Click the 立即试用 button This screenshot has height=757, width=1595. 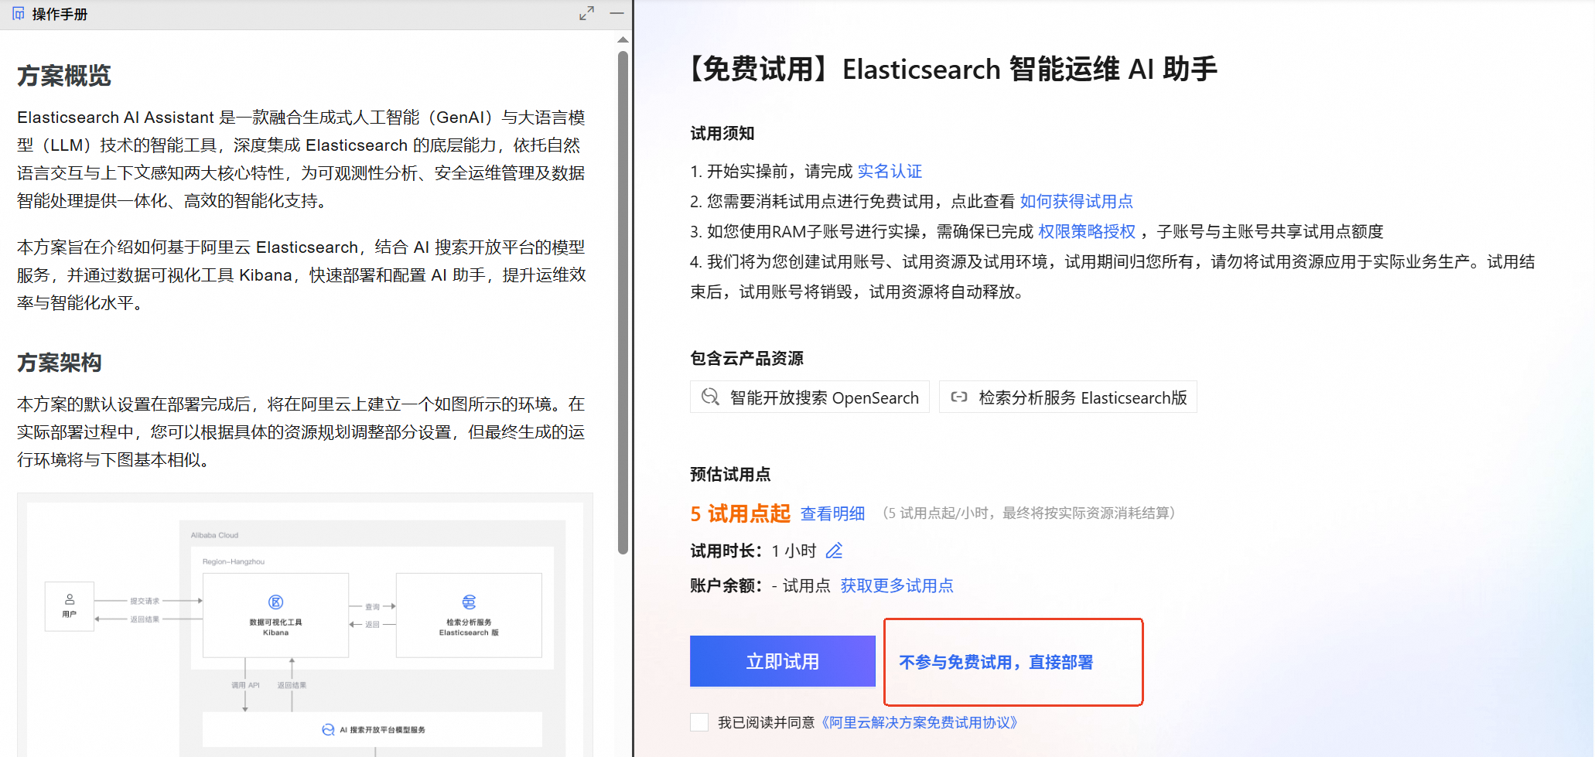click(x=783, y=661)
